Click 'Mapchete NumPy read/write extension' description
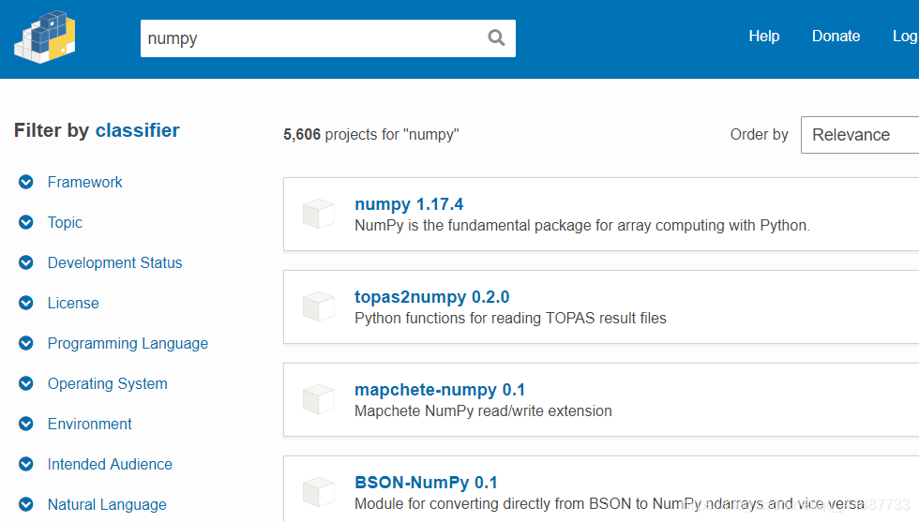This screenshot has width=919, height=522. (484, 410)
